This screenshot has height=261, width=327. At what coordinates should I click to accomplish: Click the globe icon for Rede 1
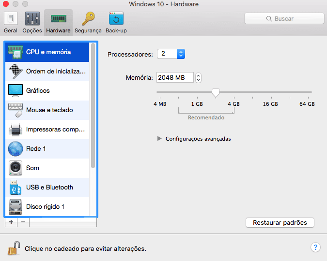click(16, 149)
